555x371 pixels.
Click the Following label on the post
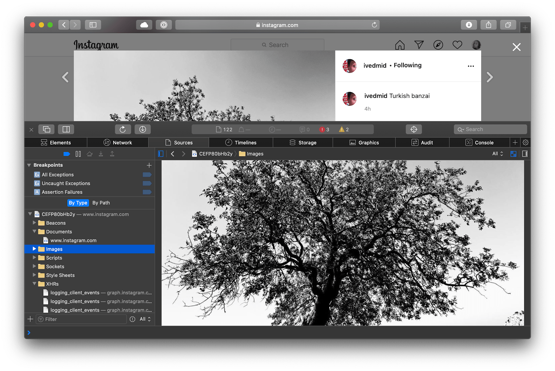coord(408,65)
